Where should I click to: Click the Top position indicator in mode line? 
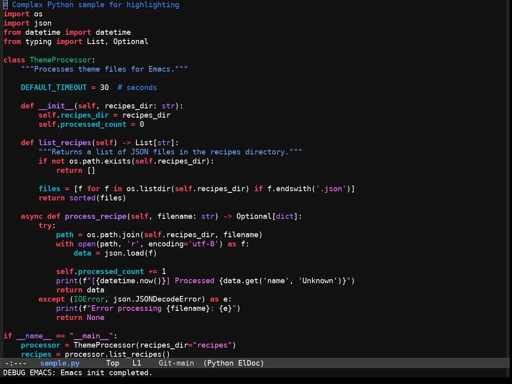coord(112,363)
